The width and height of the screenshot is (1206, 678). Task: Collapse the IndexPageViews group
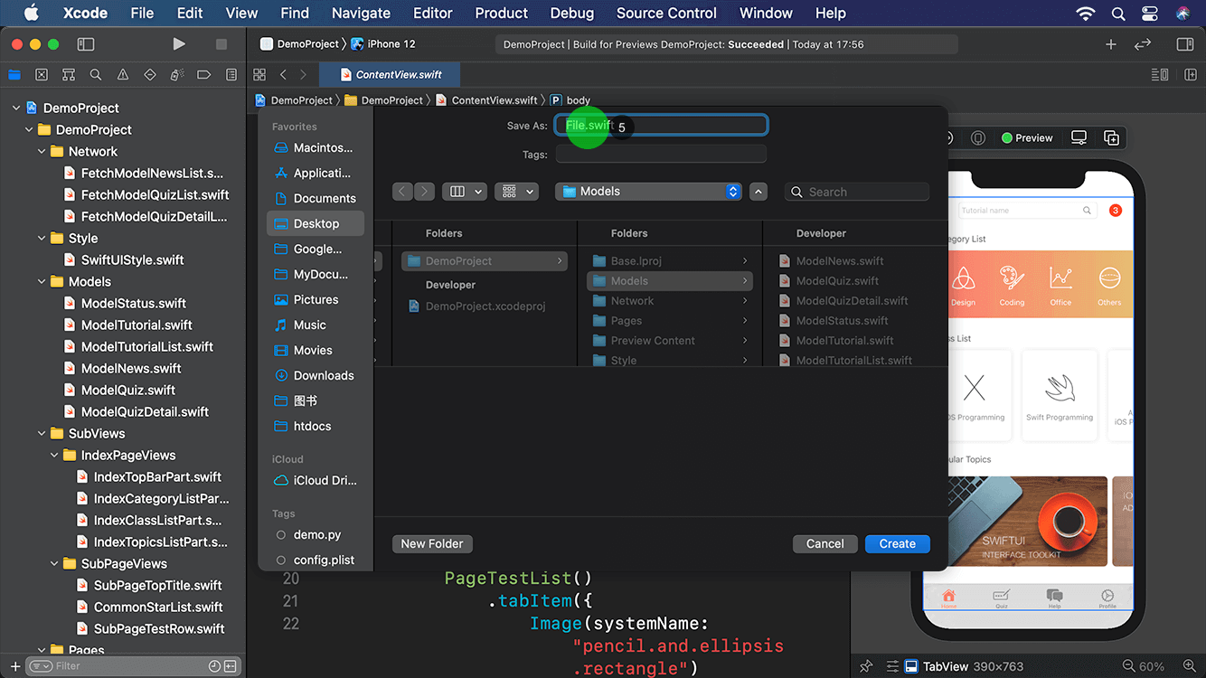54,455
